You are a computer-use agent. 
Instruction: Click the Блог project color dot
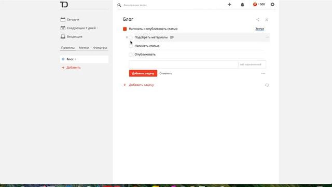[63, 59]
